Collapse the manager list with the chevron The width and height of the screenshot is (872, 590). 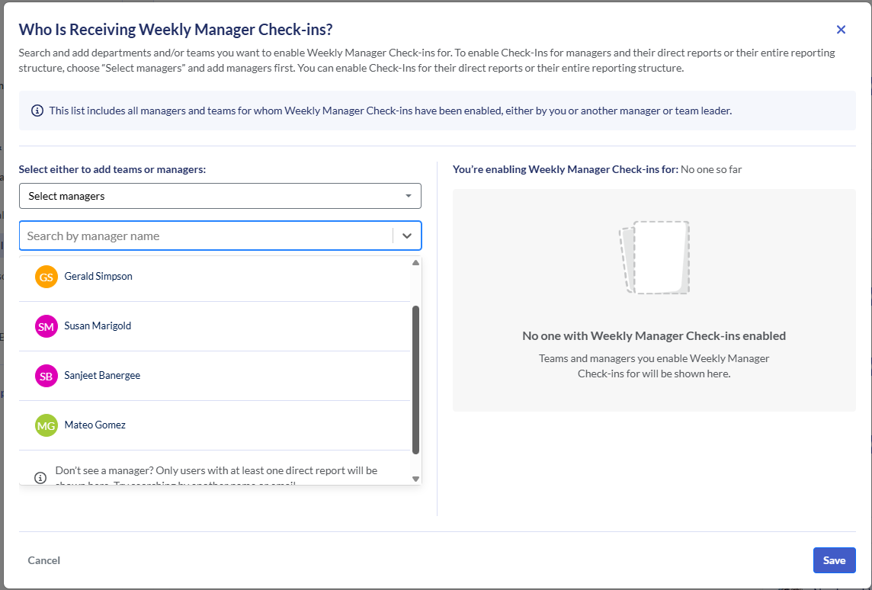tap(407, 236)
